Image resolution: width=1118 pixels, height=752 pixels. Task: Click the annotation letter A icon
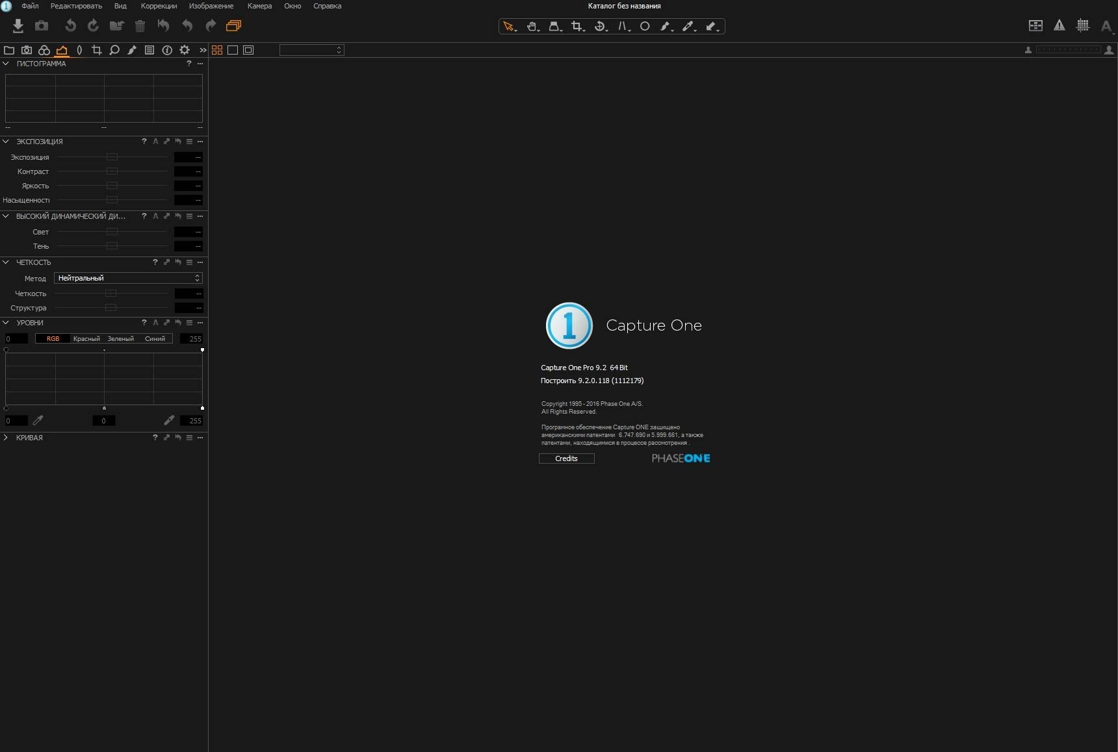[1106, 26]
